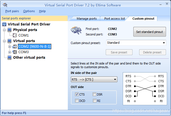The height and width of the screenshot is (116, 171).
Task: Click the application icon in title bar
Action: [x=5, y=5]
